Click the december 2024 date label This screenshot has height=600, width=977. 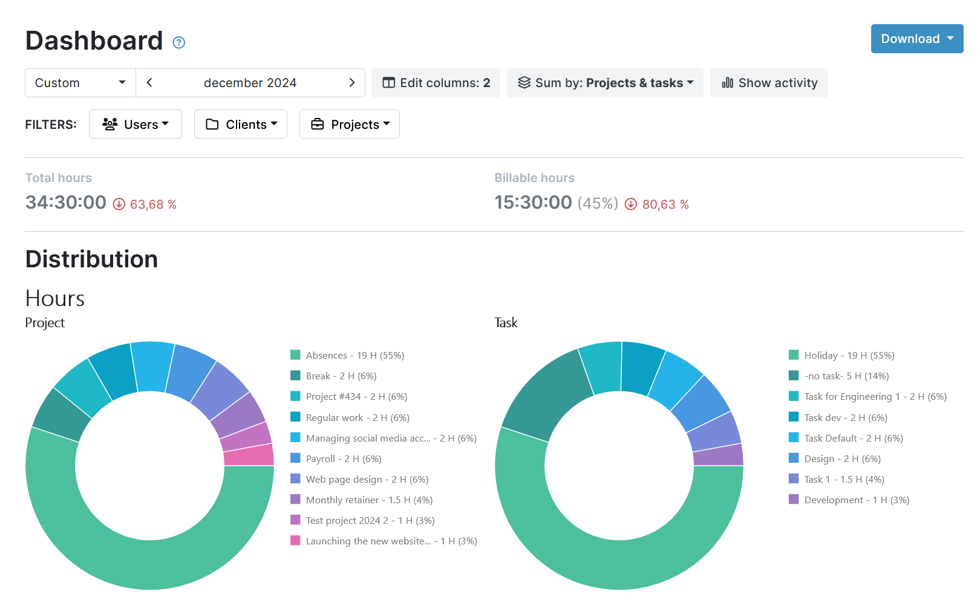[250, 83]
